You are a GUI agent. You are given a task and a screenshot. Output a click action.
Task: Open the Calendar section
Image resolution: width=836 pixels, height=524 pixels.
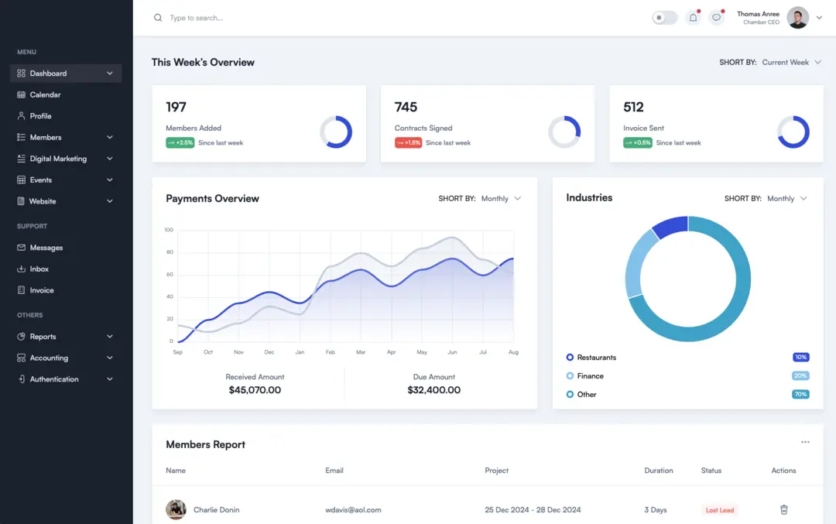(45, 94)
